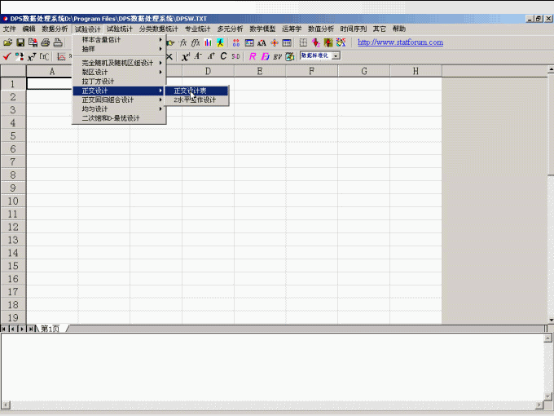Click the fx function toolbar icon
The width and height of the screenshot is (554, 416).
pos(183,42)
